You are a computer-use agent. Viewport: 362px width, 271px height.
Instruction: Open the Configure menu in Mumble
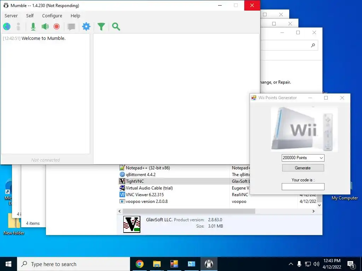[52, 16]
